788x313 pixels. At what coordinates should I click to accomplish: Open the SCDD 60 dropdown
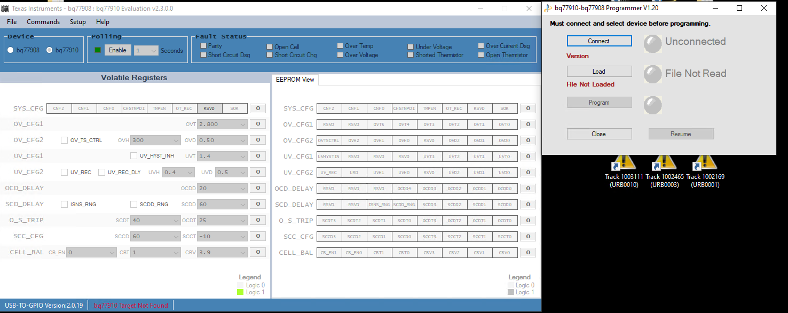(222, 205)
